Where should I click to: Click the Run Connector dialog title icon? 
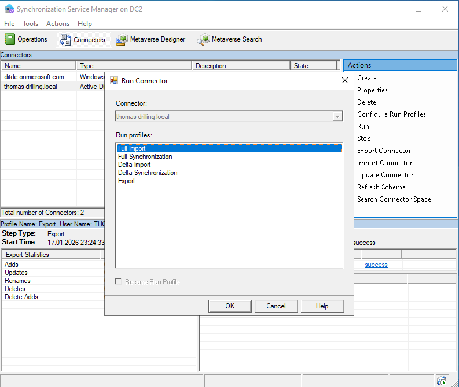pos(114,81)
